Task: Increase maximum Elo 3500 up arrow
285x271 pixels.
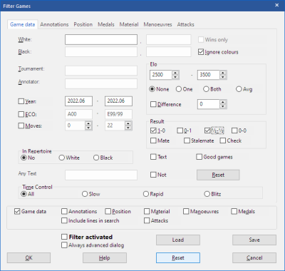Action: point(223,73)
